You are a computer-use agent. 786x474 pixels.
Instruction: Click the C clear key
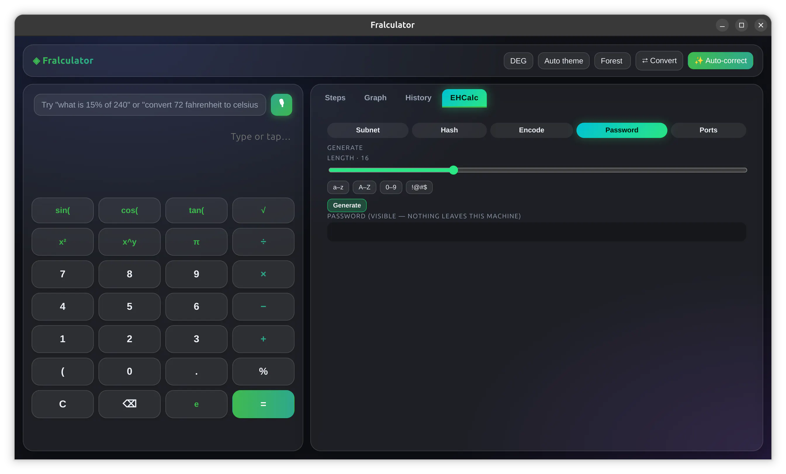tap(63, 404)
